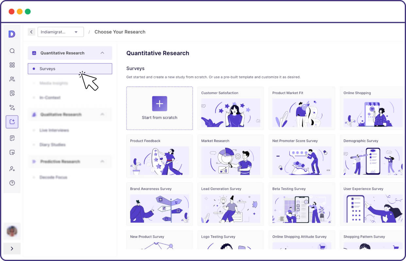Open the help question mark icon
Viewport: 406px width, 261px height.
click(12, 183)
